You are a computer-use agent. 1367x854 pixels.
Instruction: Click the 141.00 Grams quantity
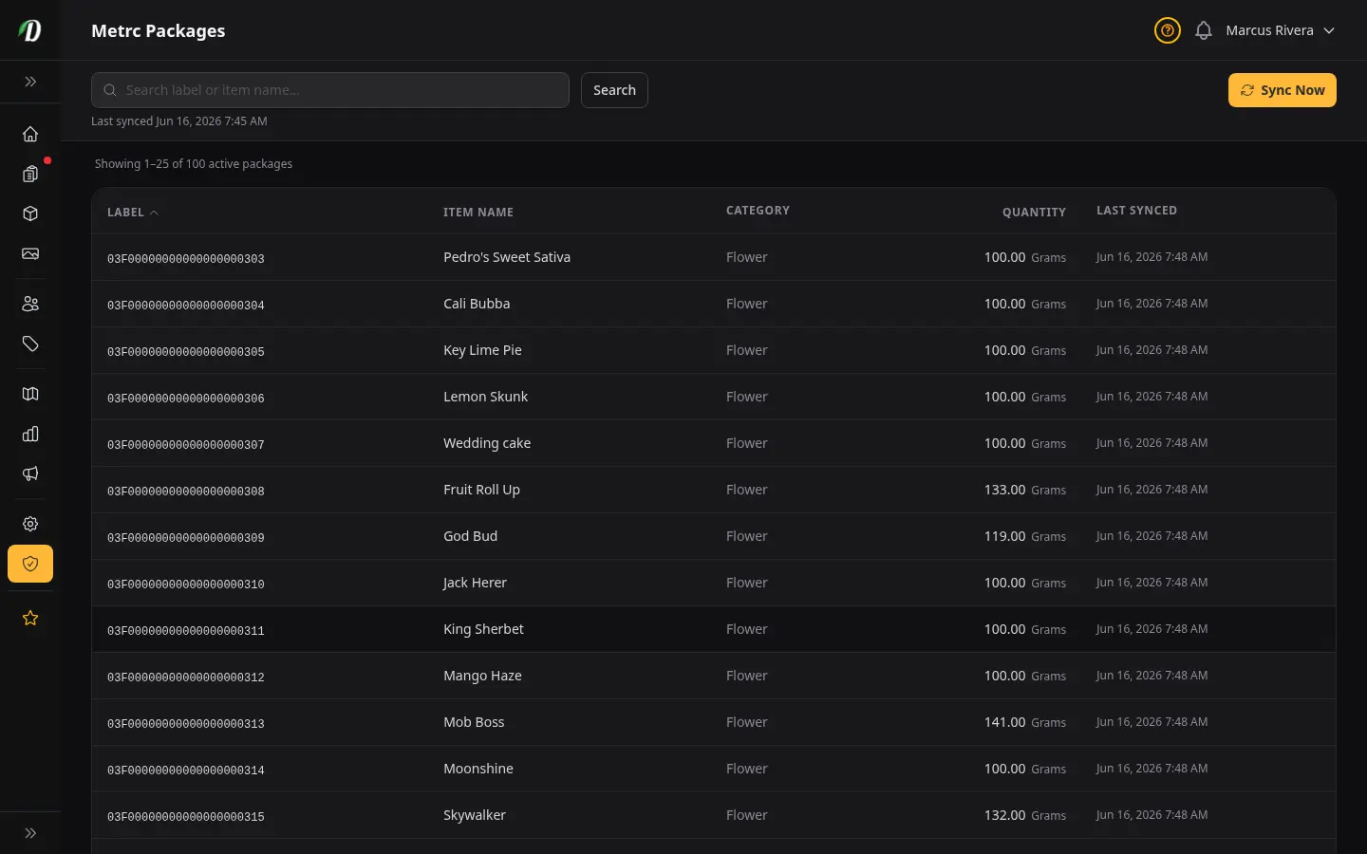1024,722
